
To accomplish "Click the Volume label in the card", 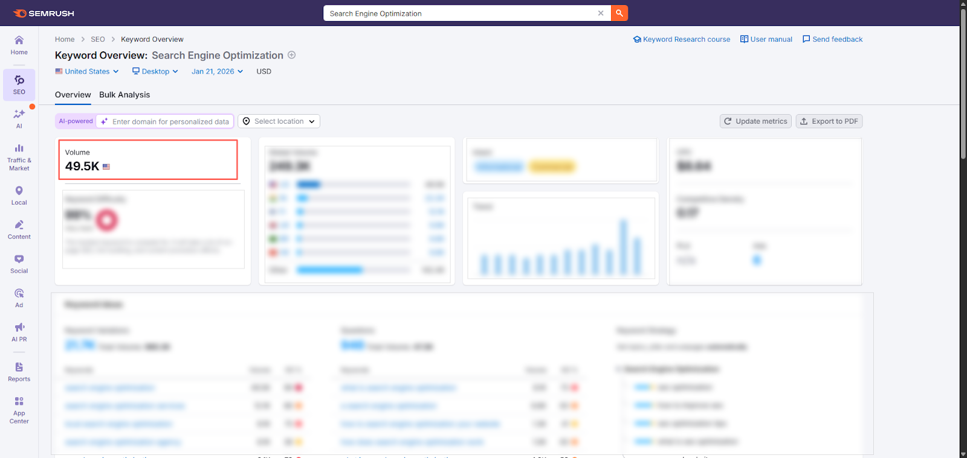I will pyautogui.click(x=77, y=153).
